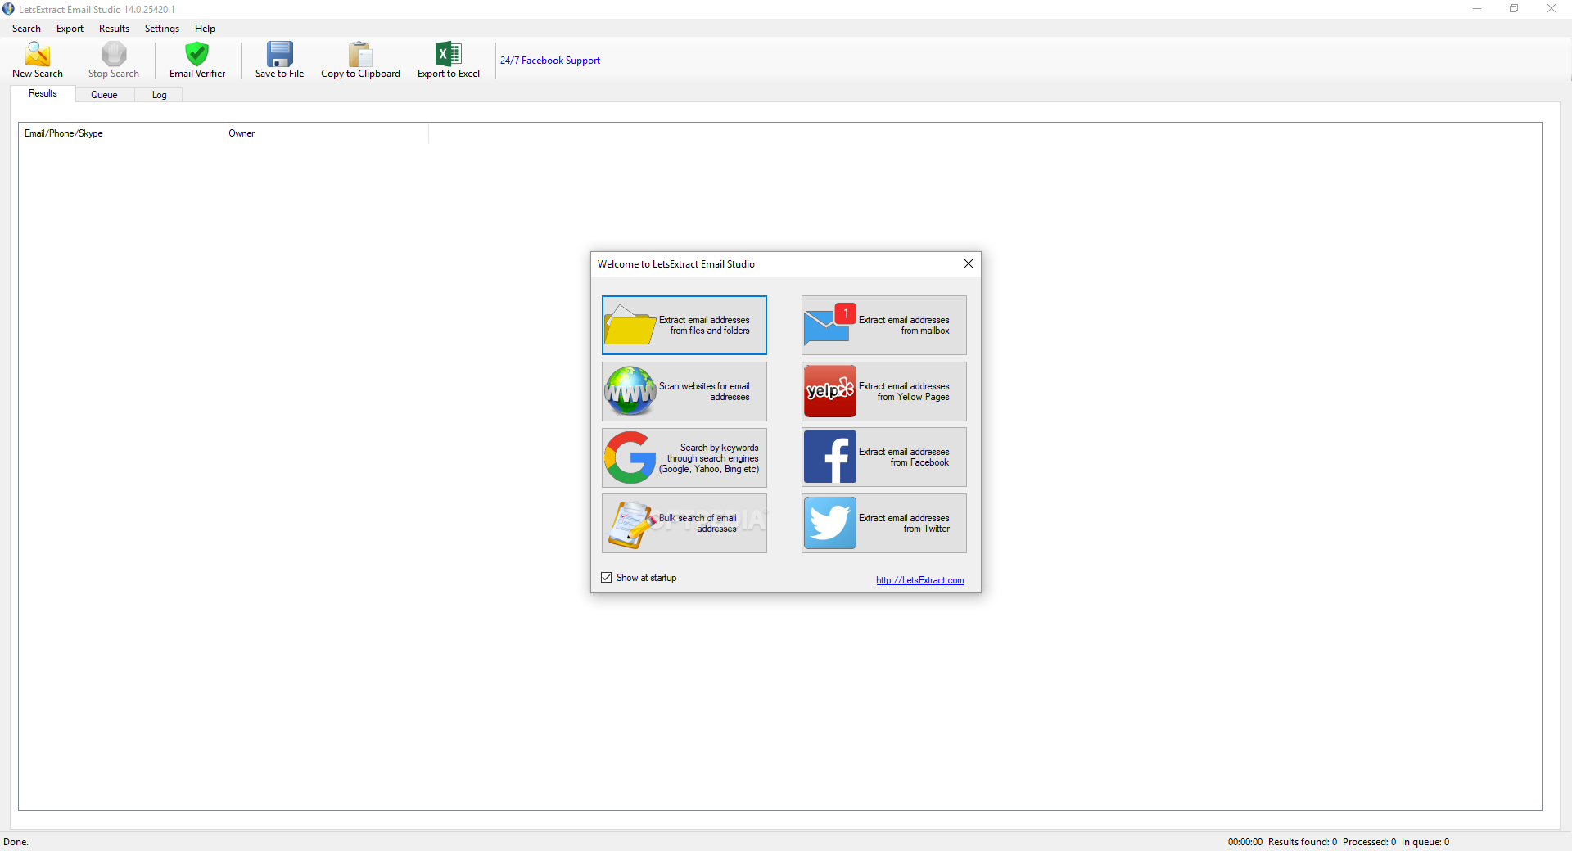Viewport: 1572px width, 851px height.
Task: Select Extract email addresses from Yellow Pages
Action: (884, 392)
